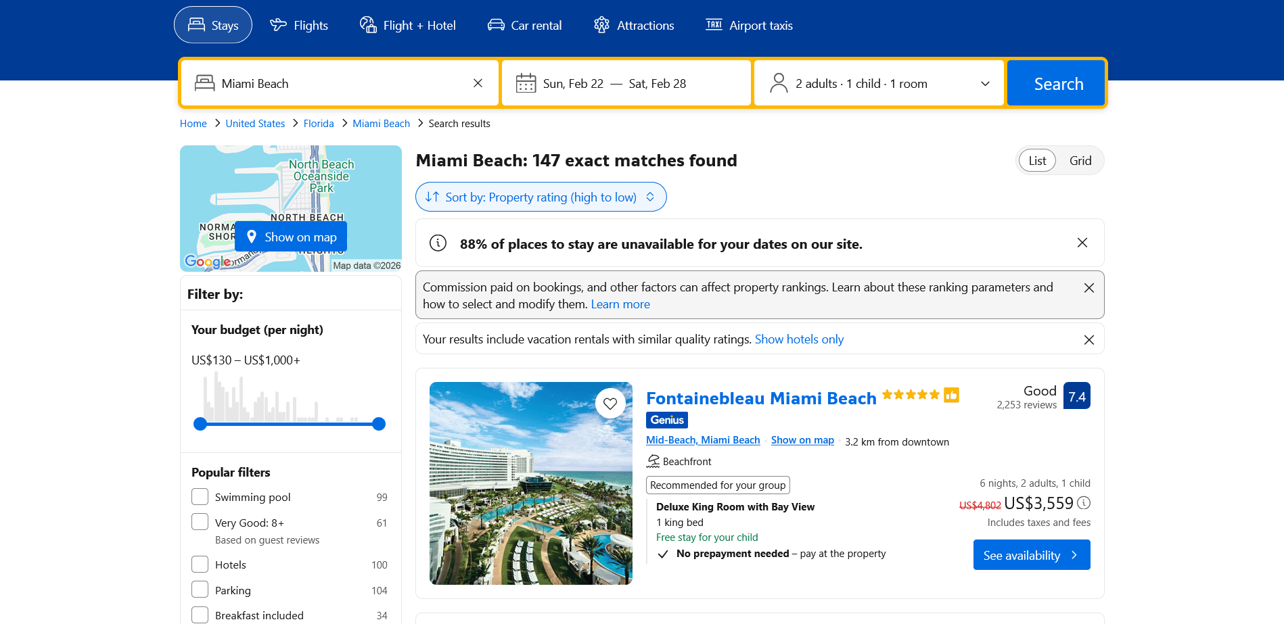Expand the guests and rooms dropdown arrow

(x=985, y=84)
